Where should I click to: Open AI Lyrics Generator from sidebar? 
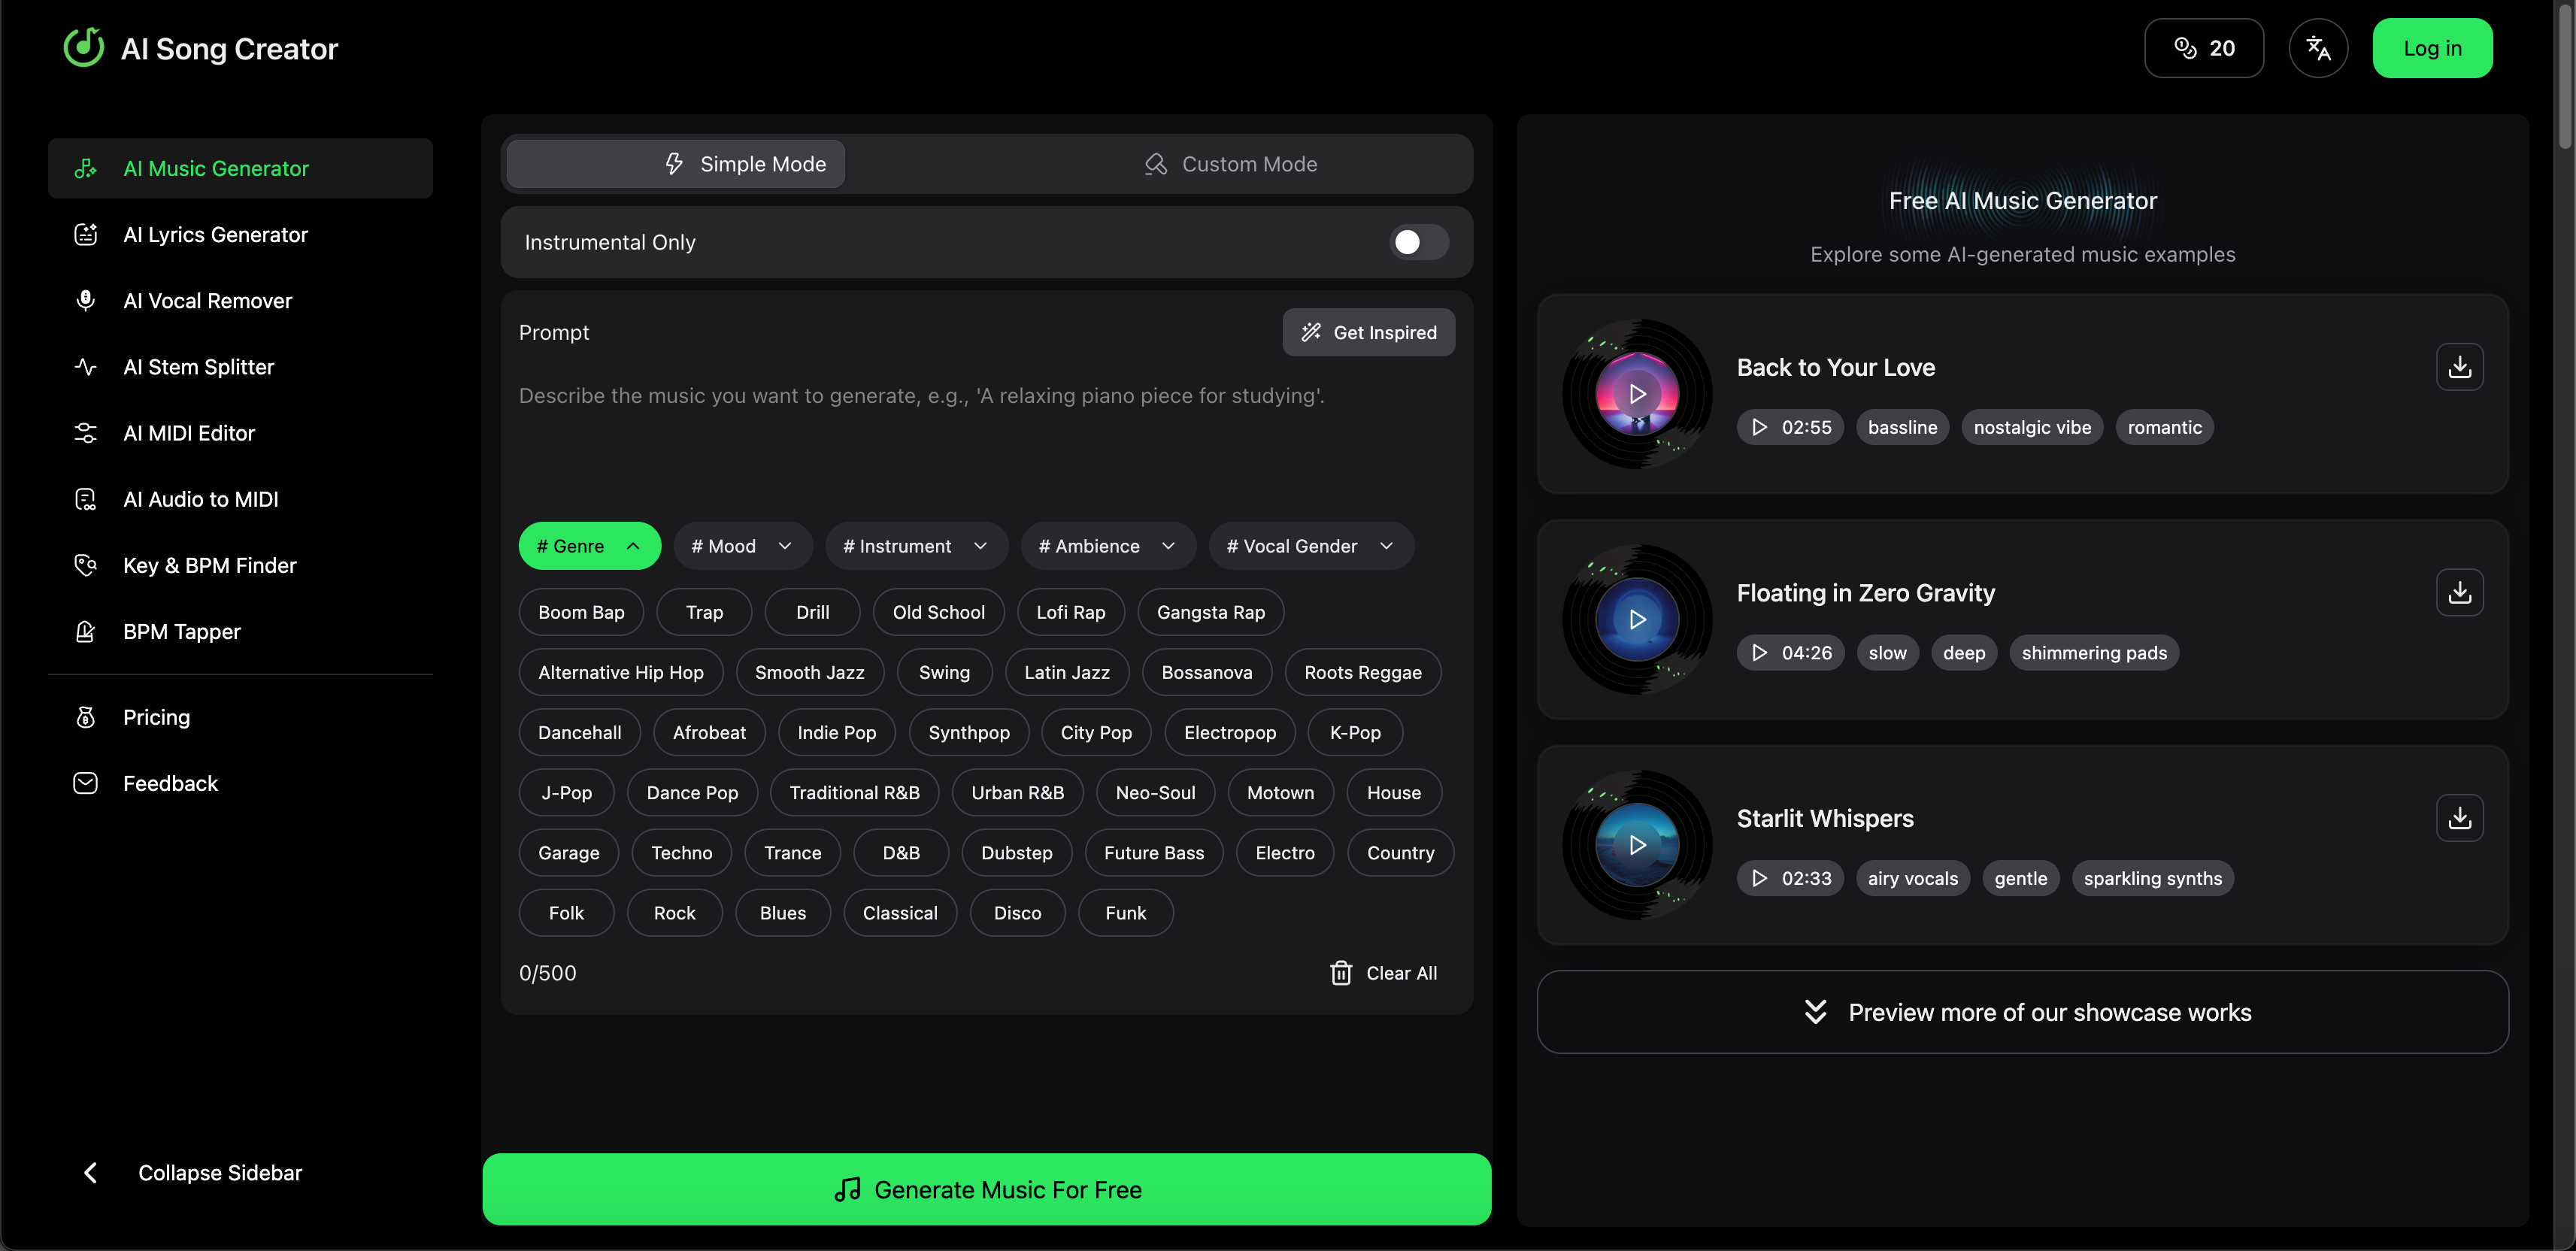(215, 235)
